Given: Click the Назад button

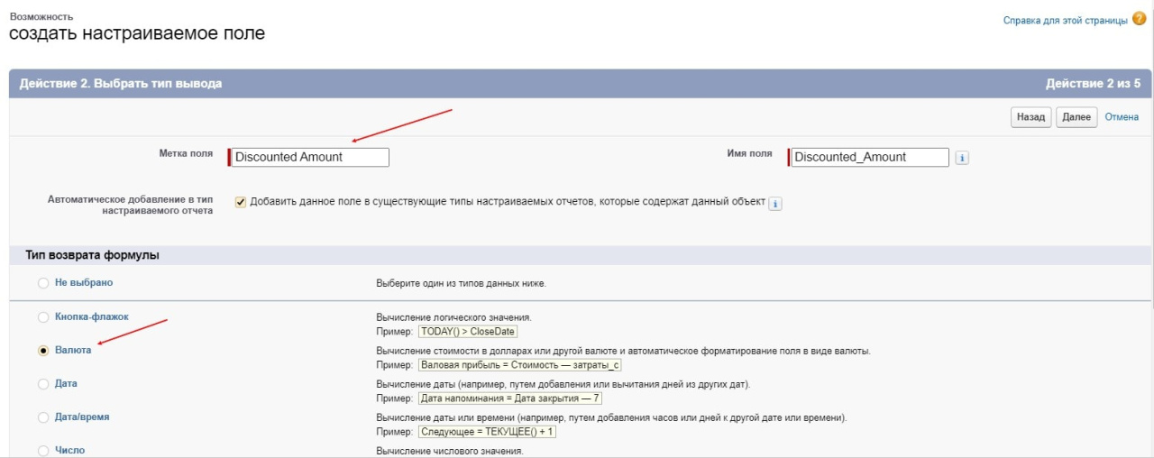Looking at the screenshot, I should (1030, 117).
